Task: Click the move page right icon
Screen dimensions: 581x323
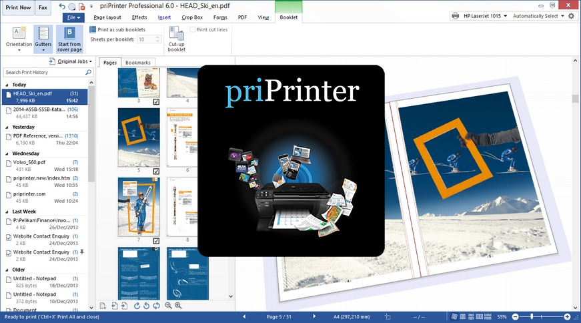Action: 124,306
